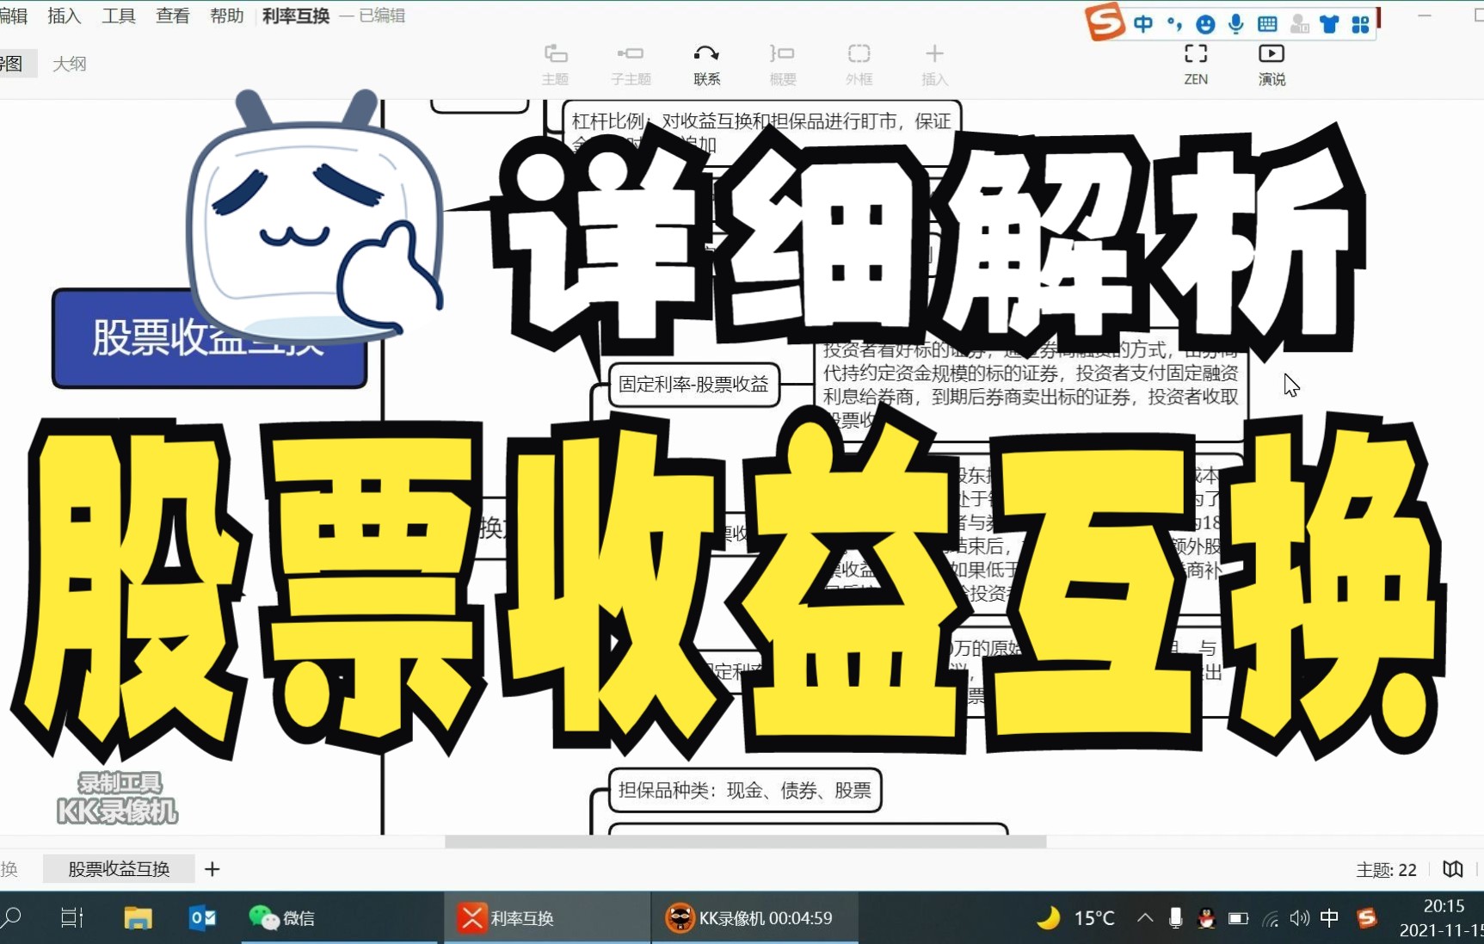The height and width of the screenshot is (944, 1484).
Task: Open the 工具 menu
Action: [x=118, y=15]
